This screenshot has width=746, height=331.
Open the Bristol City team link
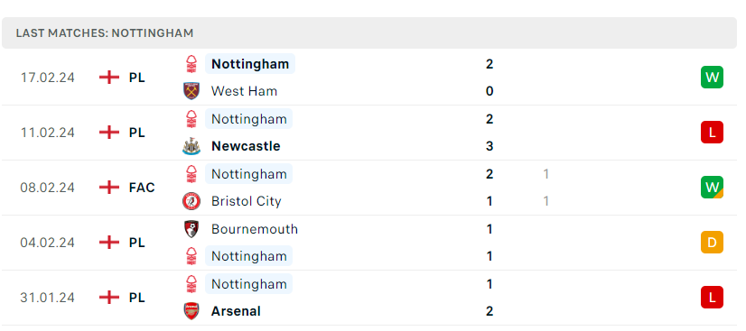pyautogui.click(x=246, y=201)
